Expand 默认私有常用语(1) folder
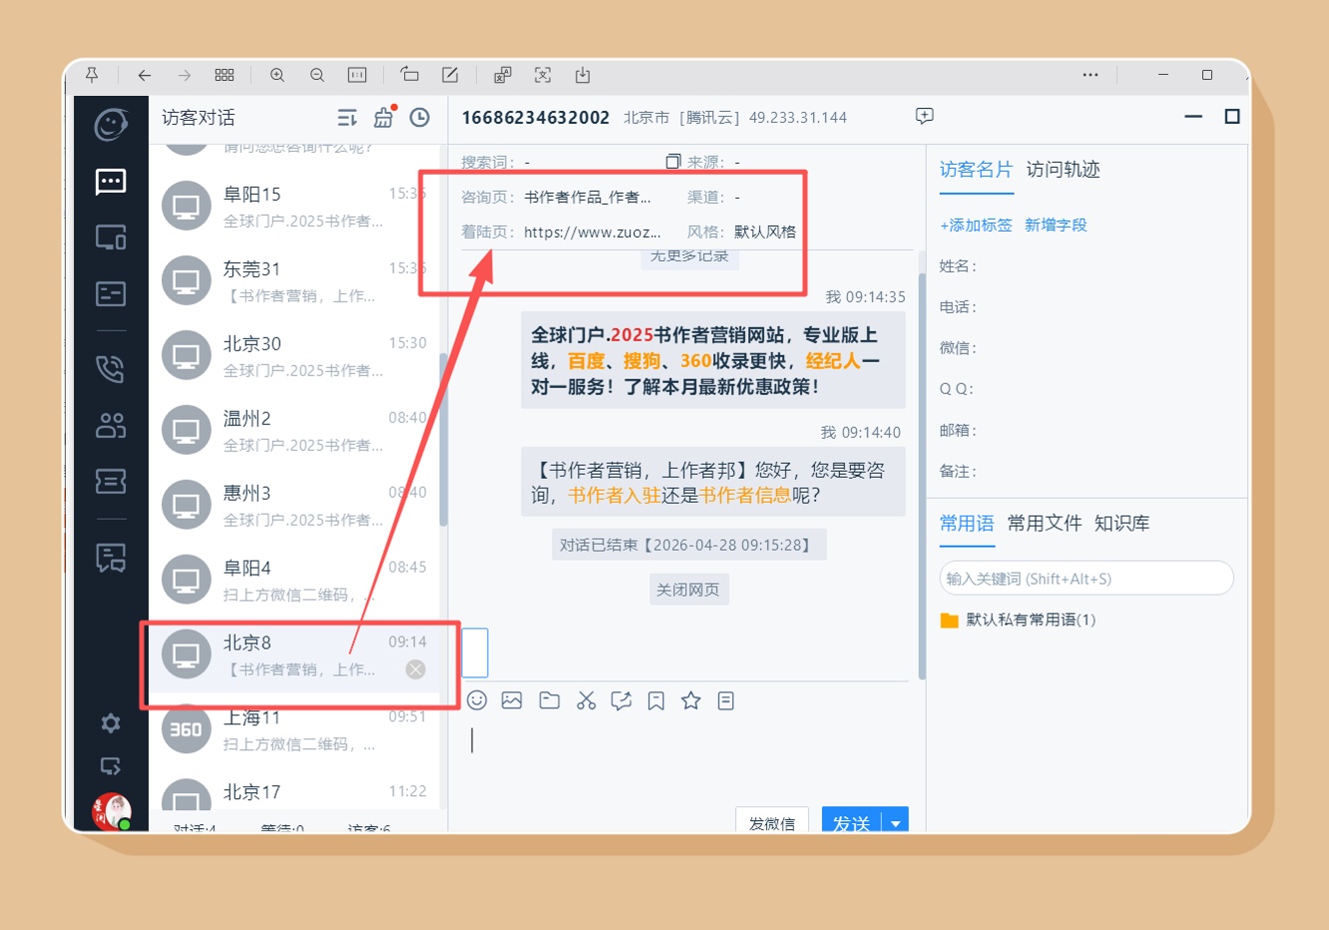 coord(1030,620)
